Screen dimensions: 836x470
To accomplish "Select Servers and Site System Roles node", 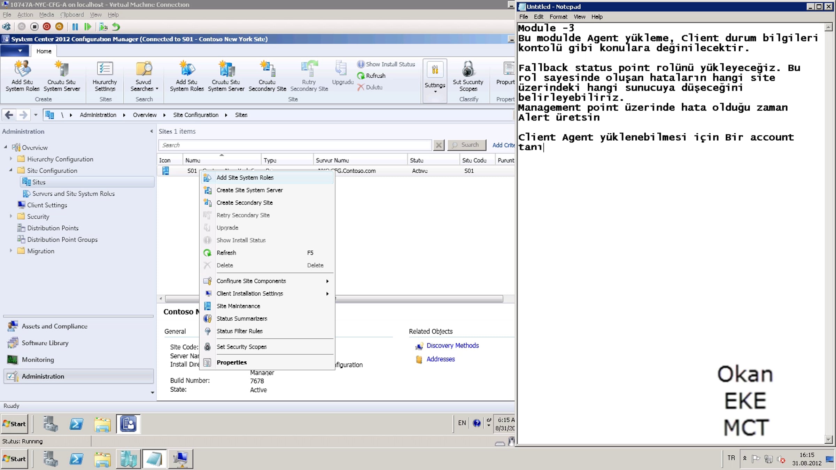I will [x=73, y=194].
